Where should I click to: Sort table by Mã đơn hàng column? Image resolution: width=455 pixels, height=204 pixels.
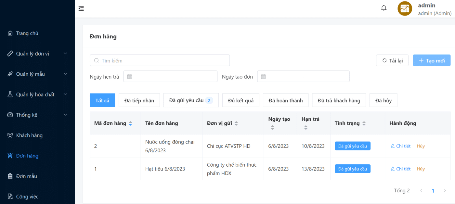[130, 123]
